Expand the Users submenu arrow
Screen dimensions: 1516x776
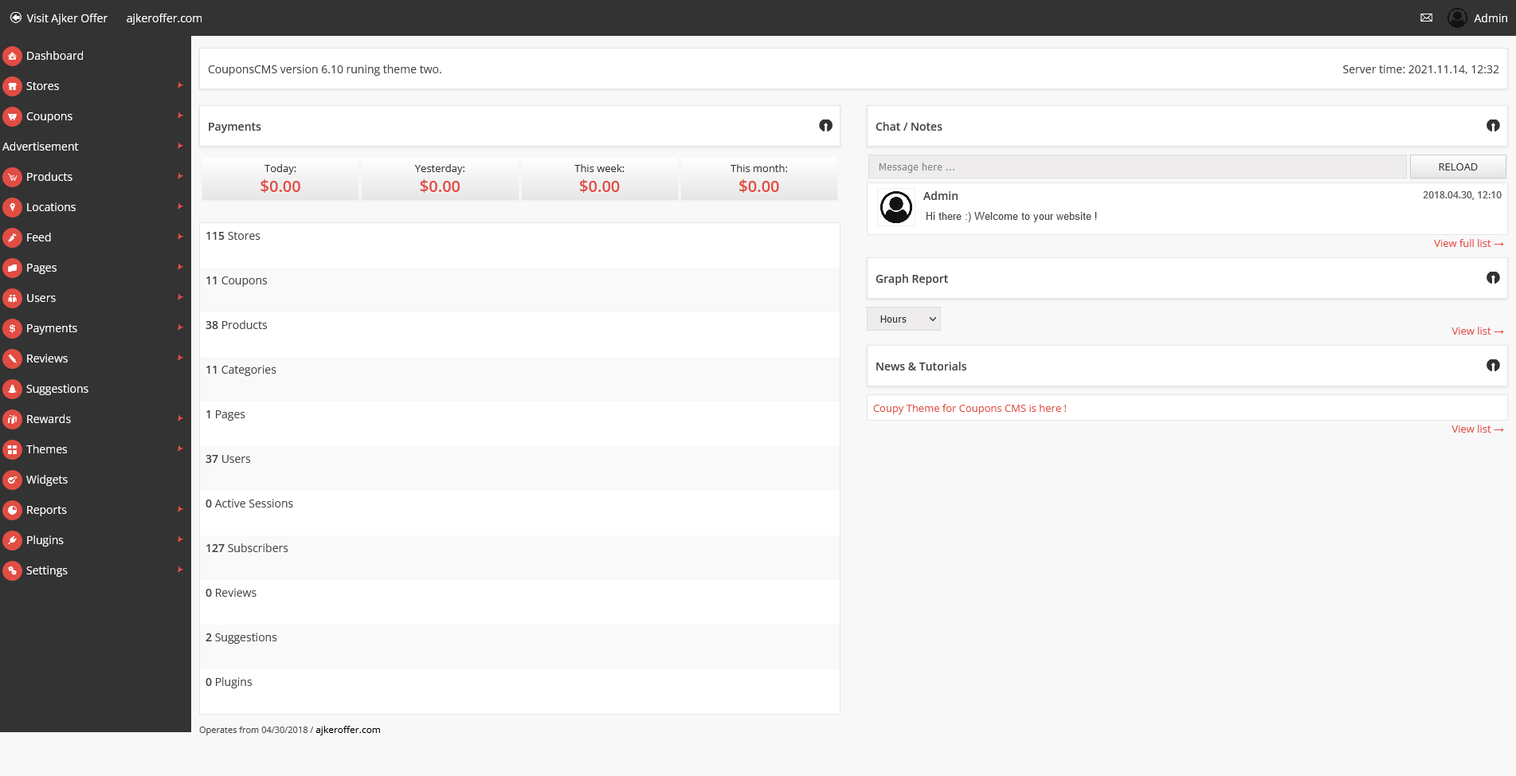[x=180, y=297]
